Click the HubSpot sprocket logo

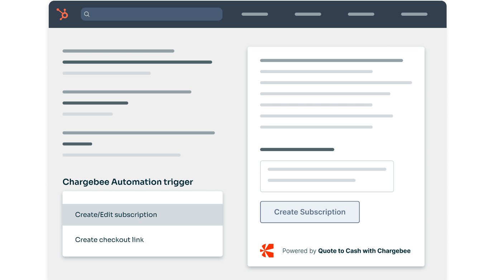point(62,14)
